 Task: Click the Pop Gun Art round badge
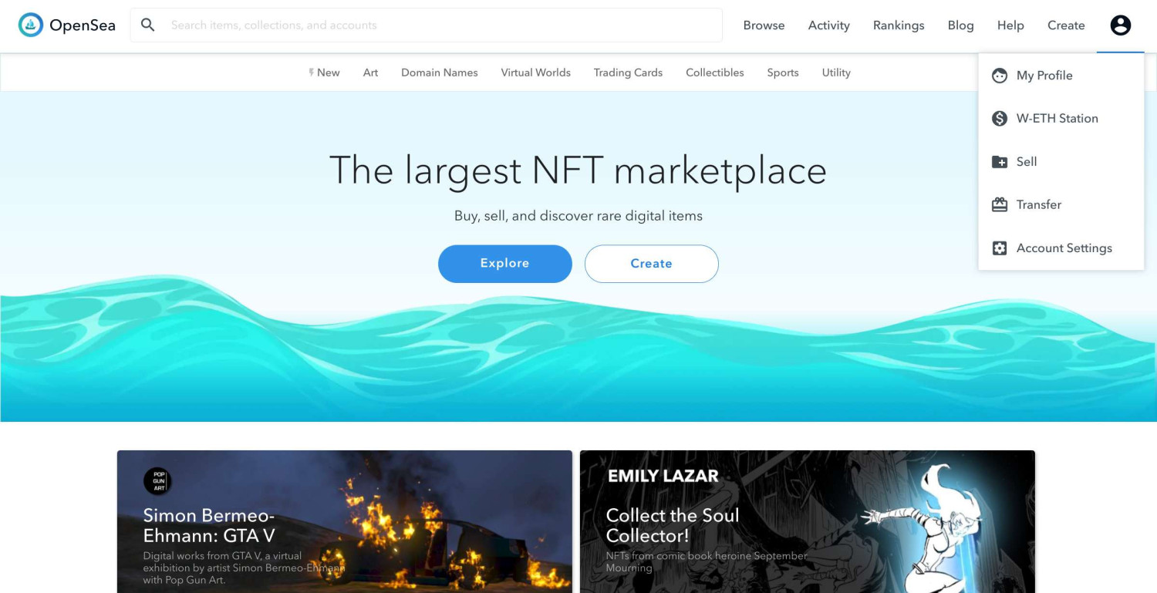[x=157, y=482]
